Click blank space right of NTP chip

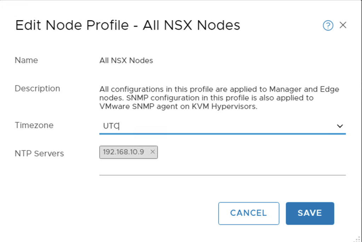[x=248, y=152]
